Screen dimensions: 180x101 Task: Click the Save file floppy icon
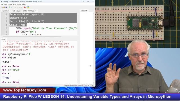[x=6, y=7]
